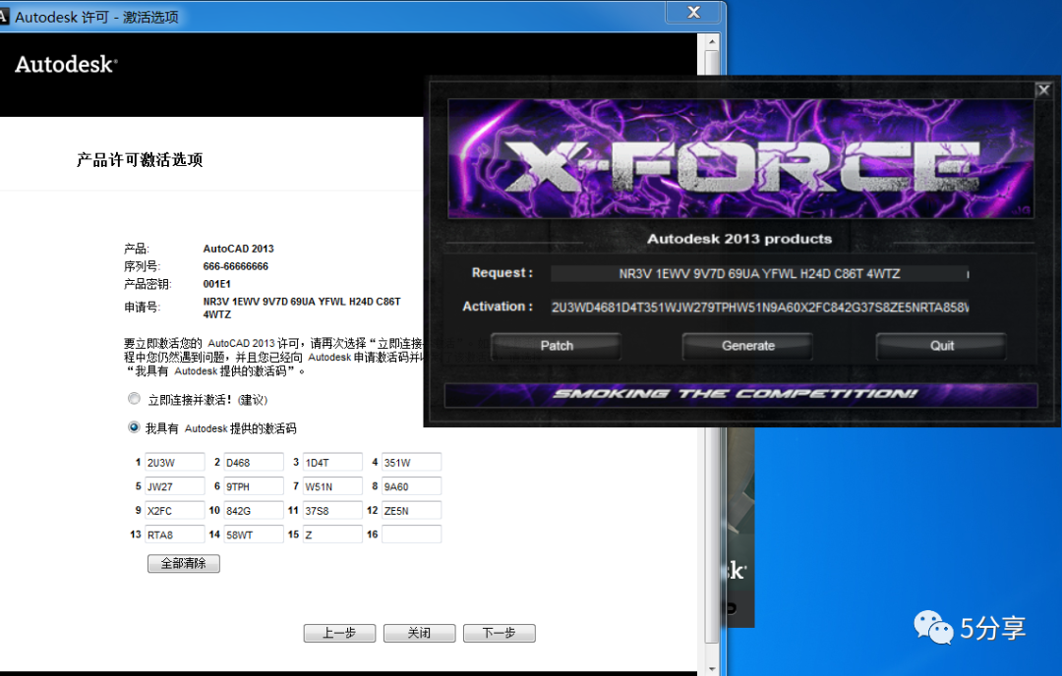Click the request code text starting NR3V 1EWV
Viewport: 1062px width, 676px height.
coord(302,308)
